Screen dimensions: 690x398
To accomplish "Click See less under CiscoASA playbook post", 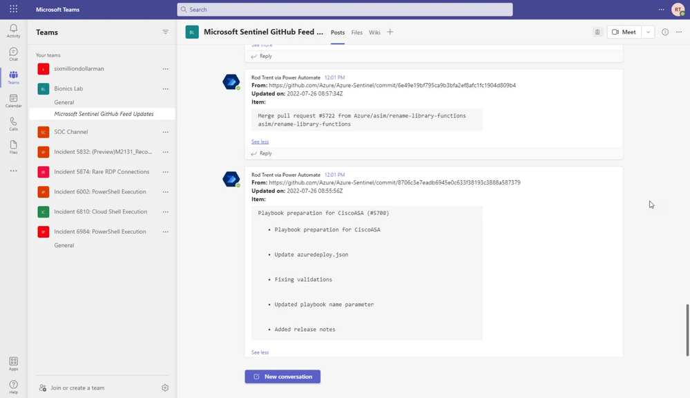I will pos(260,352).
